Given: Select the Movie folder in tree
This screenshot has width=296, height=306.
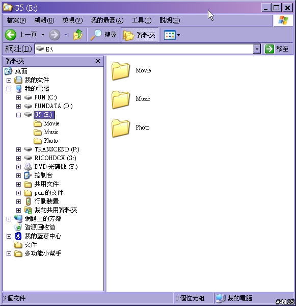Looking at the screenshot, I should coord(46,123).
